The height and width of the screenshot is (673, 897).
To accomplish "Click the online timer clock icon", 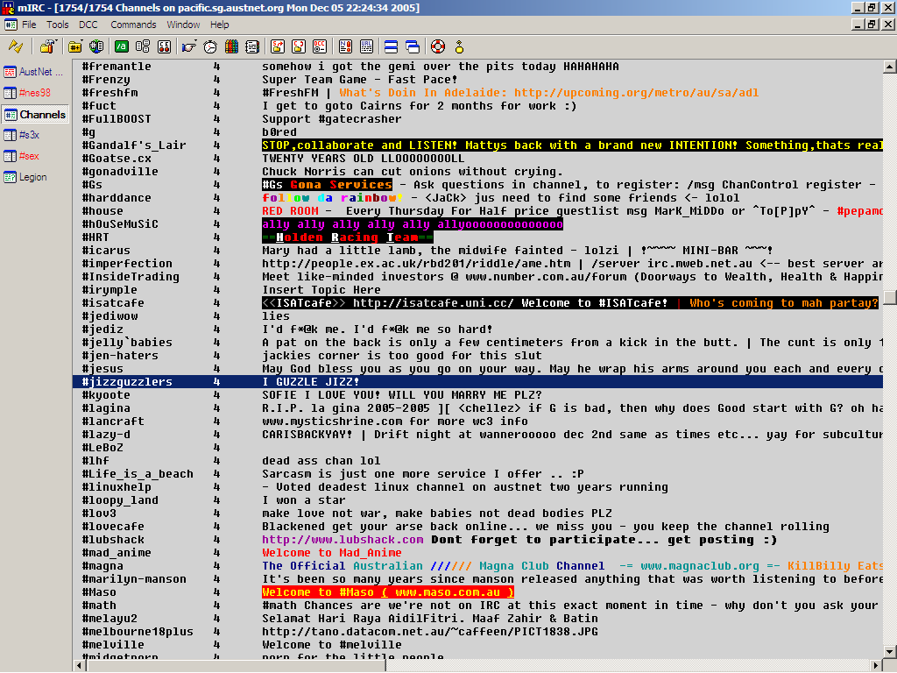I will pos(210,46).
